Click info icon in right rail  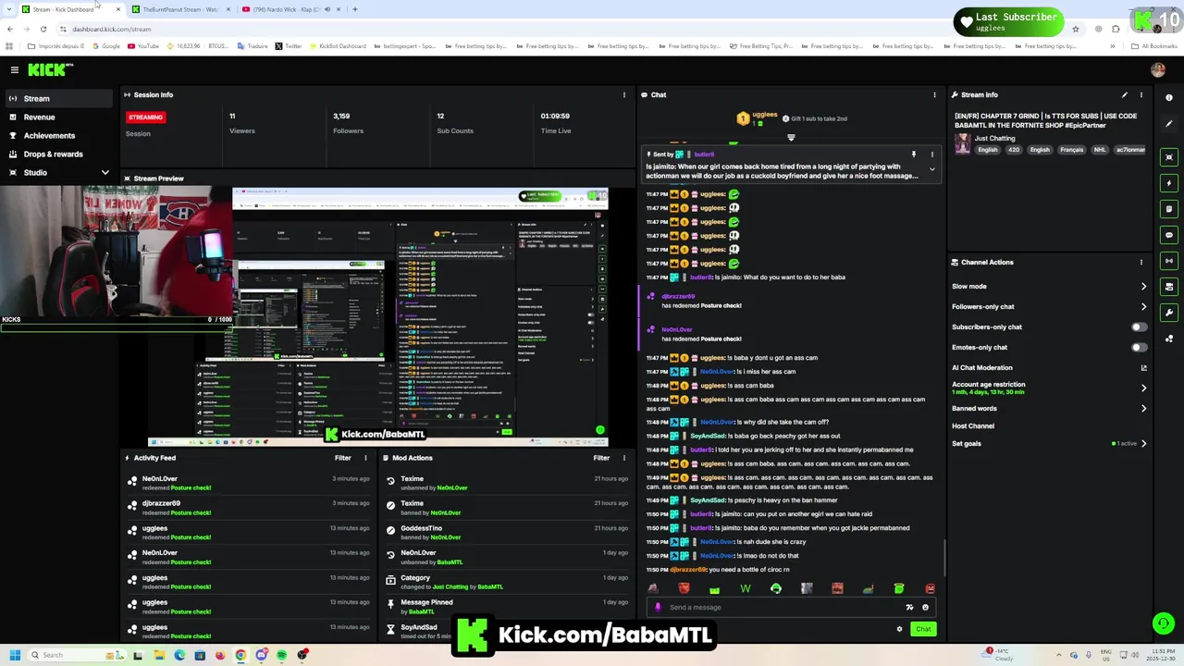point(1169,97)
